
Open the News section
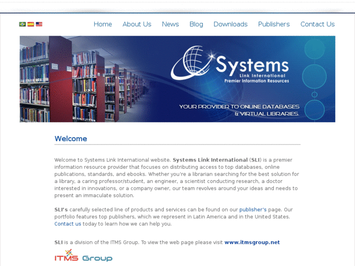(170, 24)
